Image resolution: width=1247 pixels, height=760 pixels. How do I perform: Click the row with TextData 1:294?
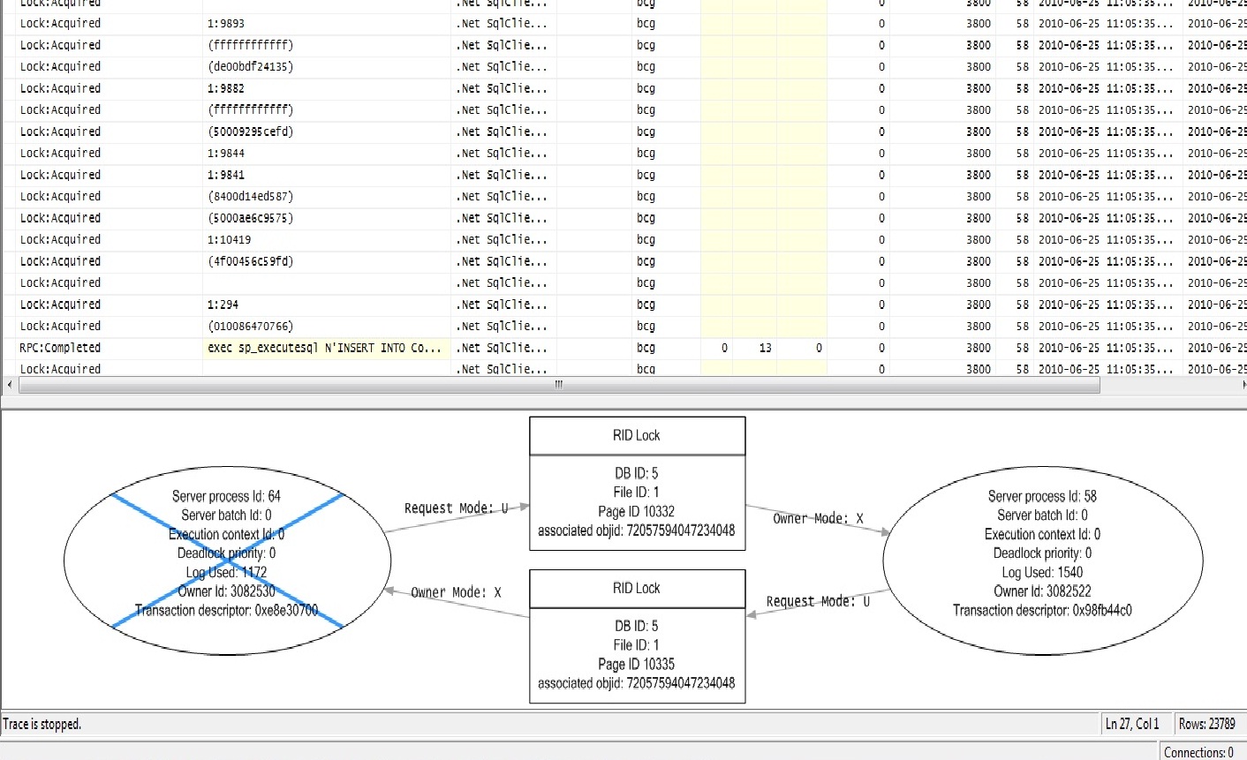(223, 305)
